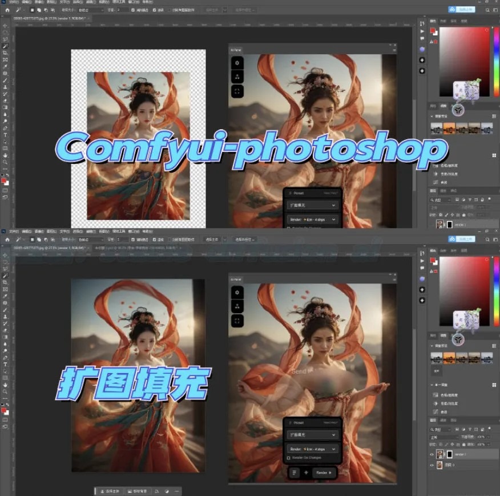
Task: Expand the Render Icon - 4 steps dropdown
Action: (x=313, y=449)
